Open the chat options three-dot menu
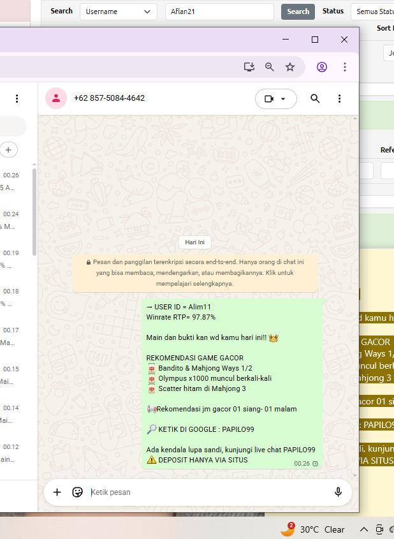394x539 pixels. point(339,99)
